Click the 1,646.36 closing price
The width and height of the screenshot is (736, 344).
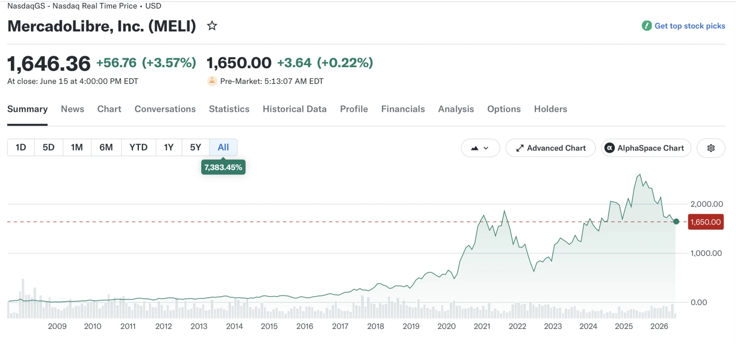point(49,63)
